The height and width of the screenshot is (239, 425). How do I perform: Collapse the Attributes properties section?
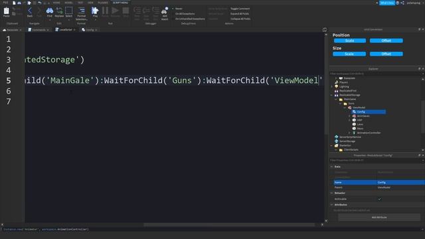(x=332, y=205)
